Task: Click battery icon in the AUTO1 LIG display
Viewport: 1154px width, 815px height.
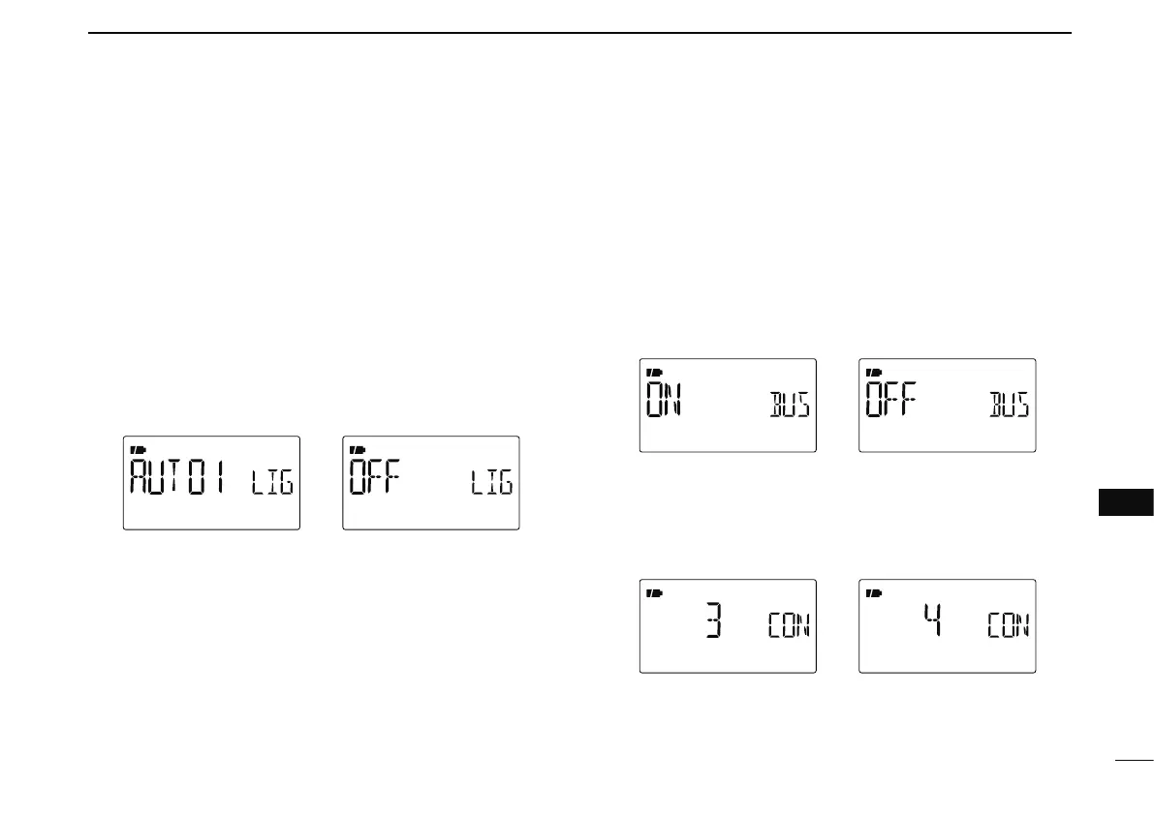Action: click(x=137, y=448)
